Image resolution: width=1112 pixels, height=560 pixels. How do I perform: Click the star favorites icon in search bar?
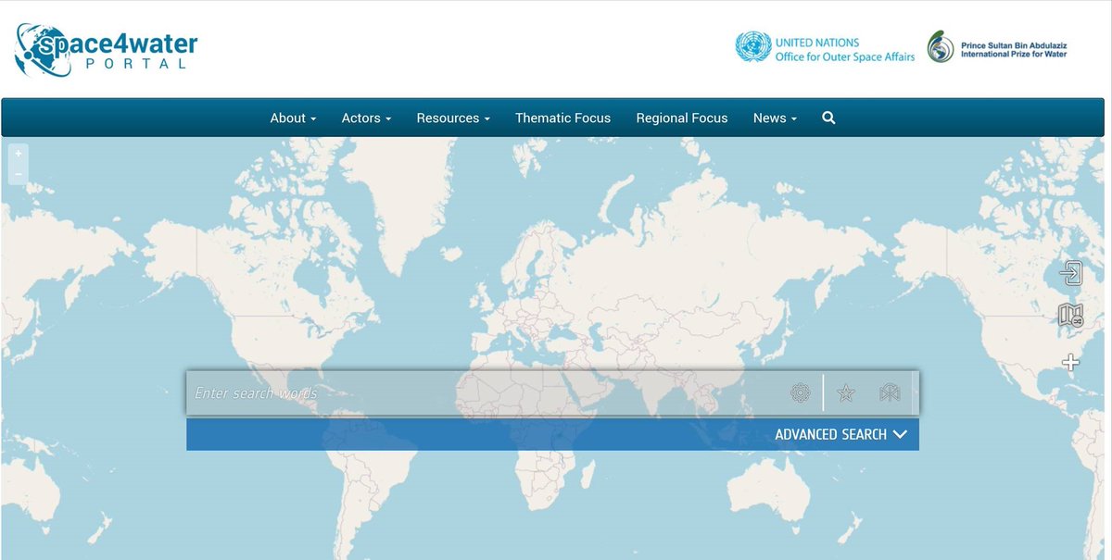point(845,393)
